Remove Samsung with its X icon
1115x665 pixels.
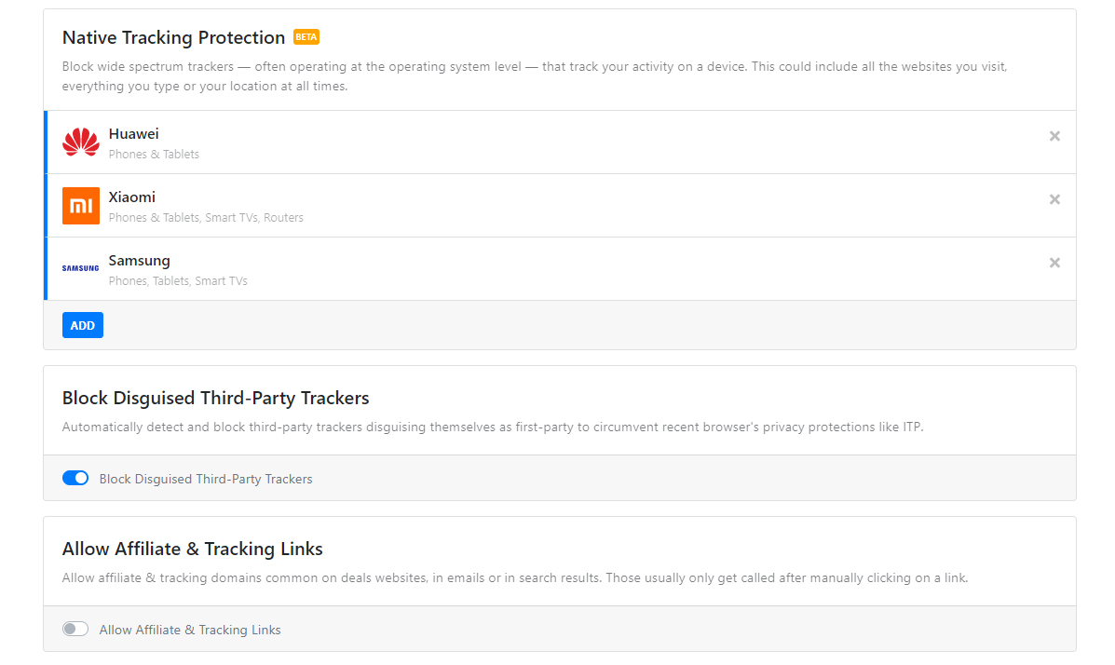(x=1054, y=263)
